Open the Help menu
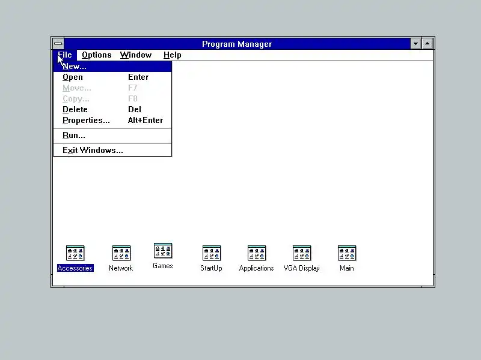 172,55
